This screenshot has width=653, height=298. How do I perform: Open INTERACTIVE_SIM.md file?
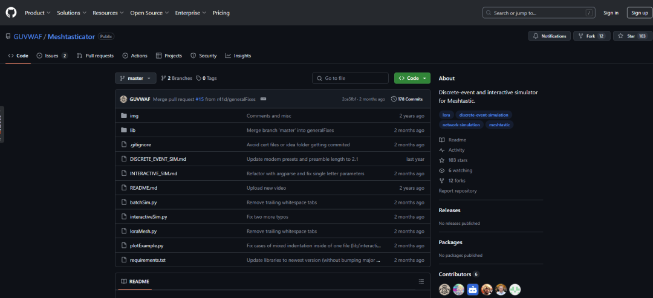(154, 173)
